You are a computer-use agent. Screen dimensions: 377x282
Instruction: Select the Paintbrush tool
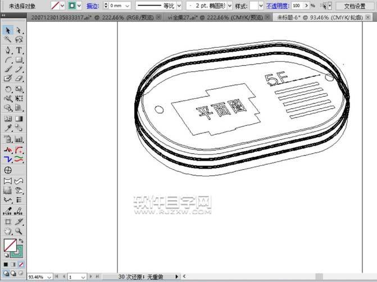pyautogui.click(x=8, y=69)
